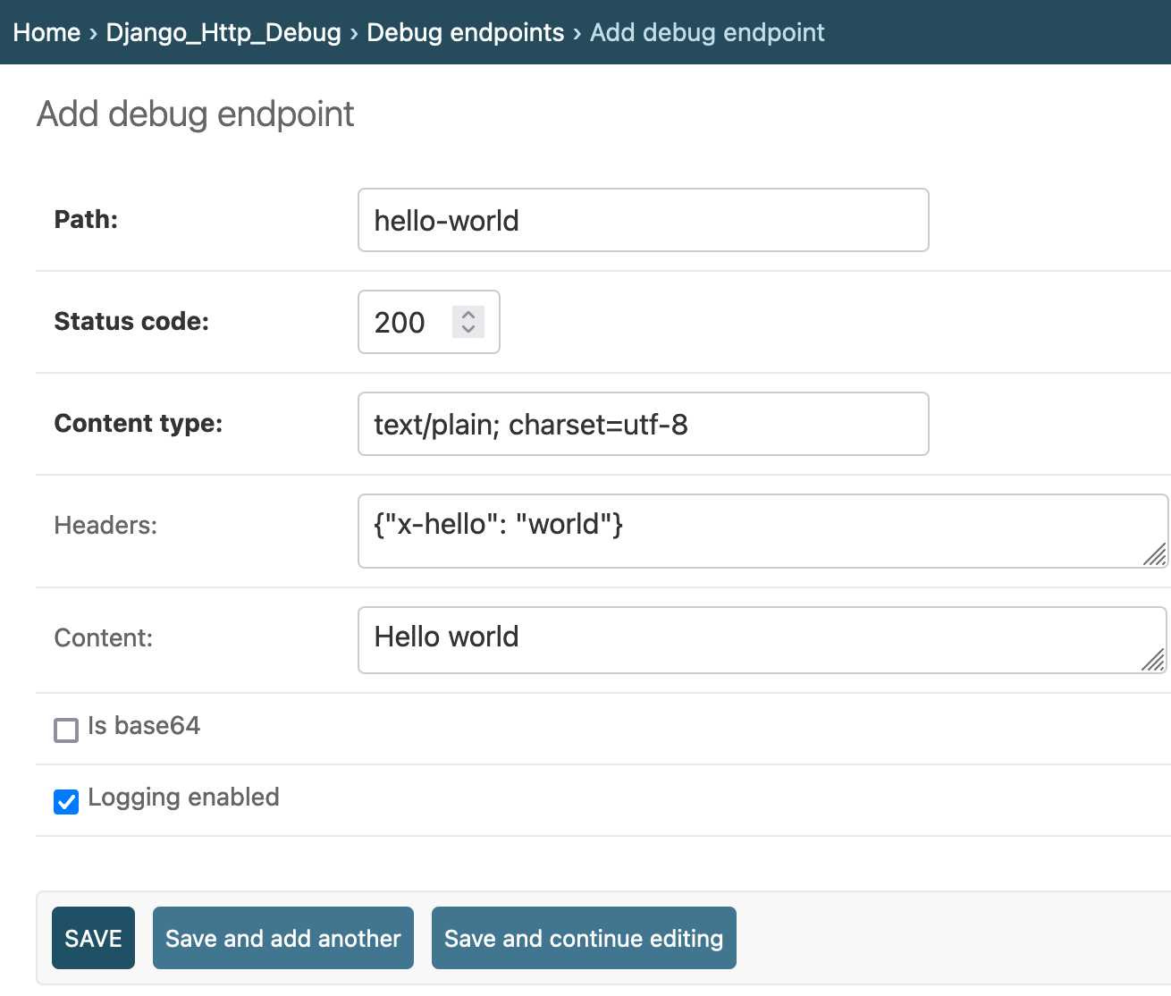This screenshot has width=1171, height=996.
Task: Click the Path input field
Action: point(643,220)
